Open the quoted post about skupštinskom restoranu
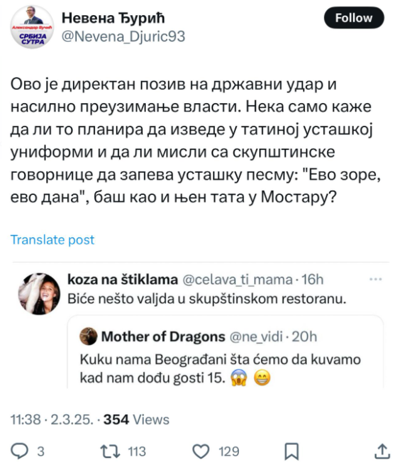 tap(207, 299)
